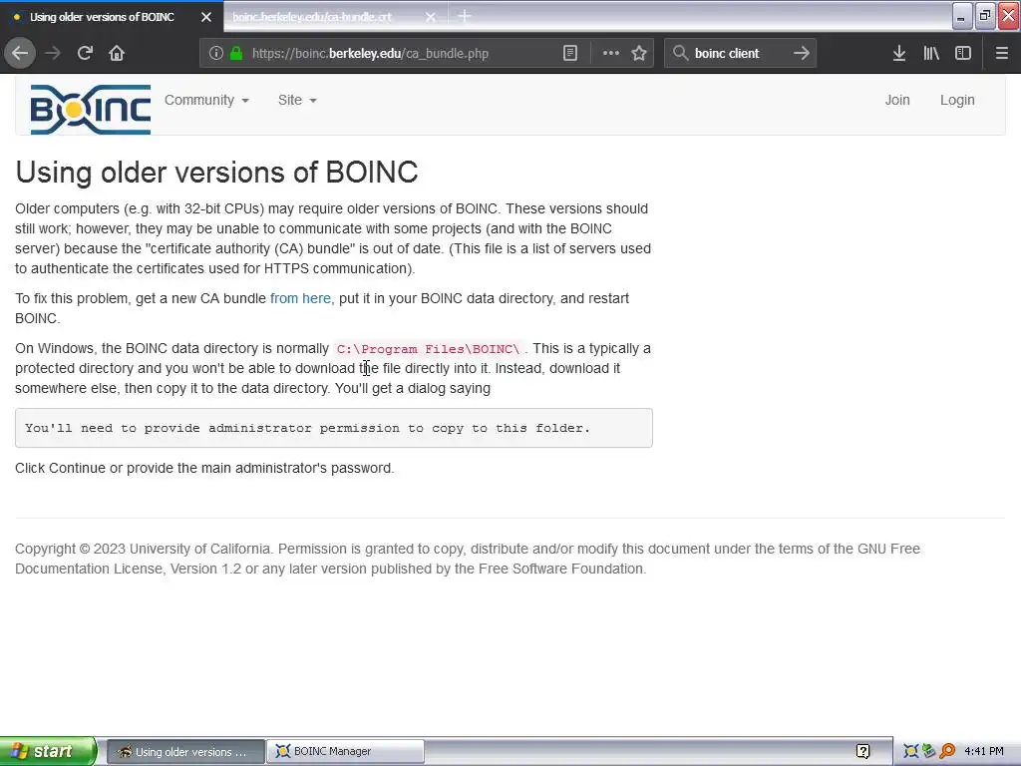Image resolution: width=1021 pixels, height=766 pixels.
Task: Reload the current page
Action: 85,53
